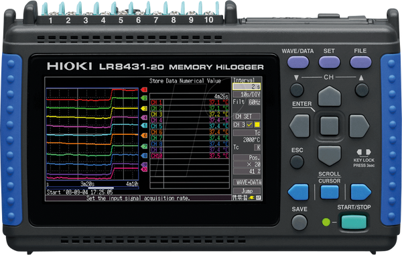Select the Pos. display setting
402x255 pixels.
[x=247, y=158]
